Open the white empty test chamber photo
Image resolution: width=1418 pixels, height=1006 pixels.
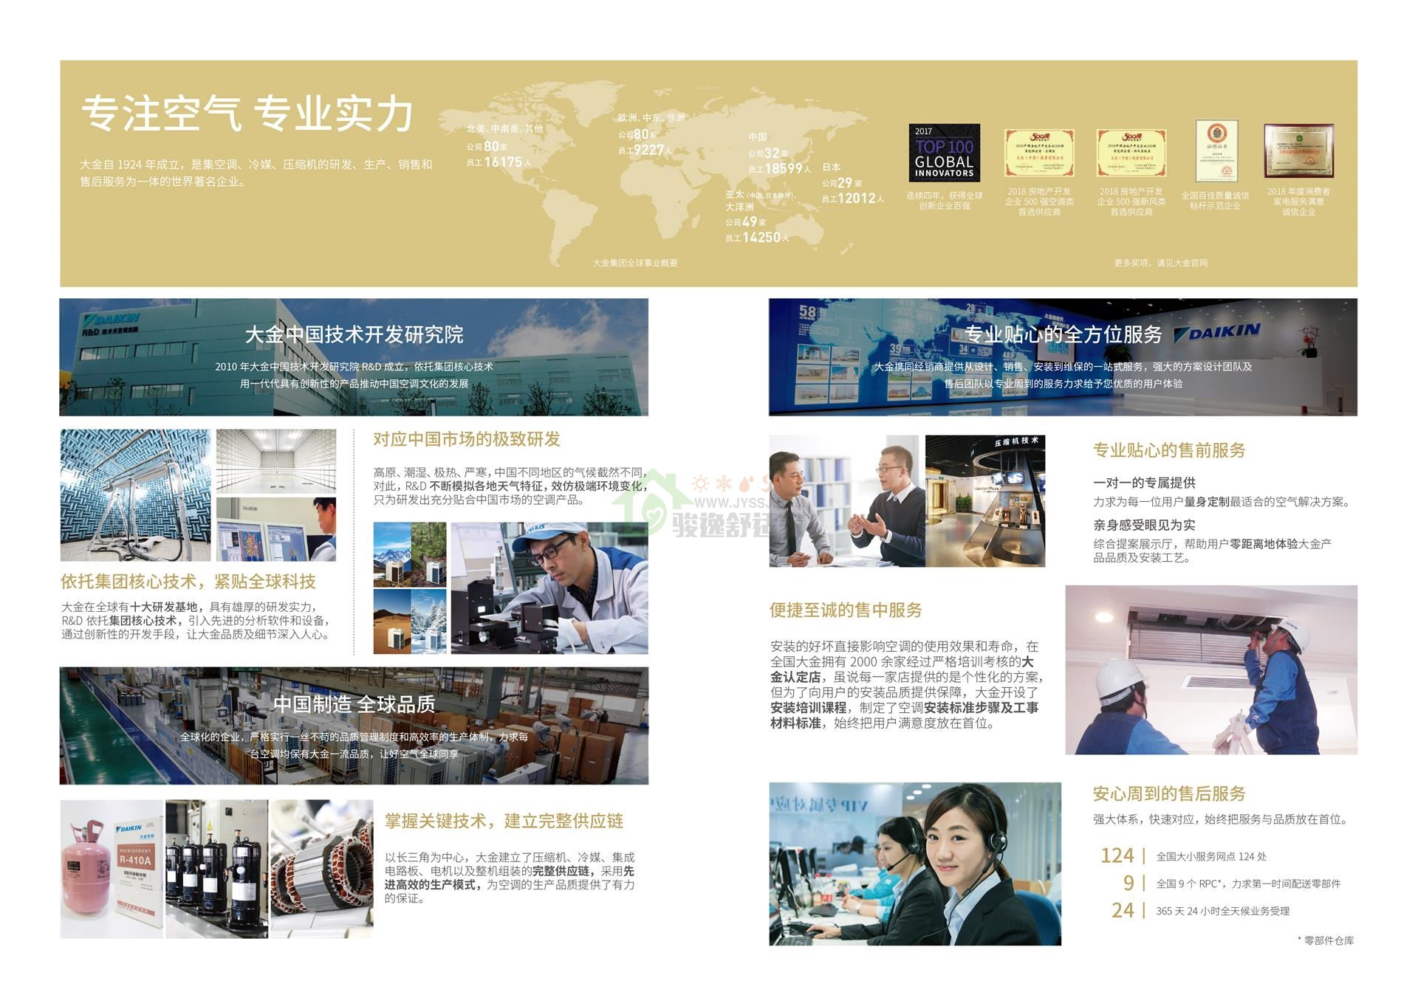pyautogui.click(x=276, y=461)
